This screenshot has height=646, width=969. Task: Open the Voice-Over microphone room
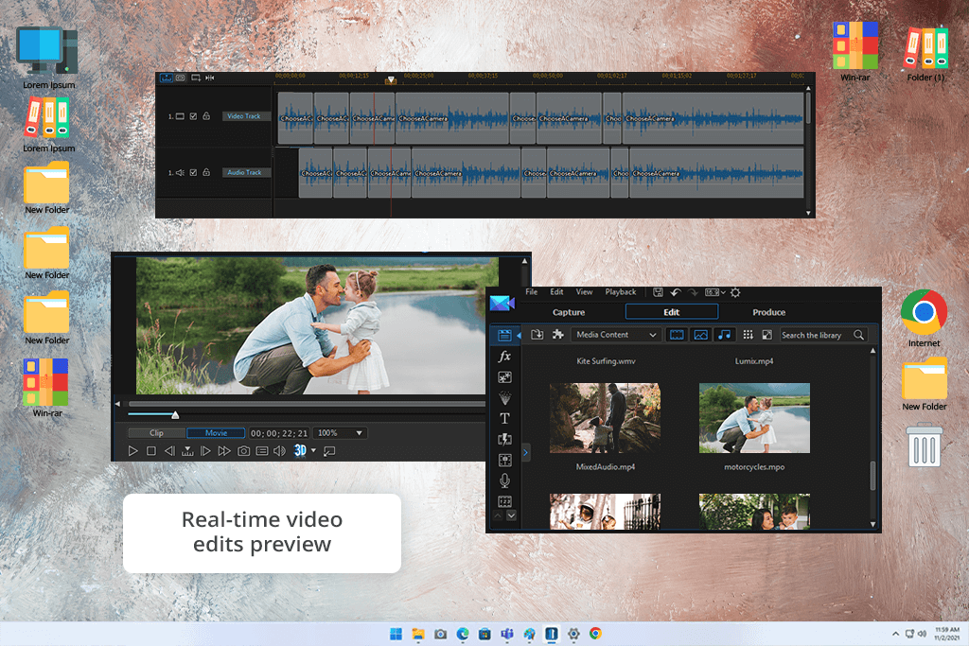(504, 480)
